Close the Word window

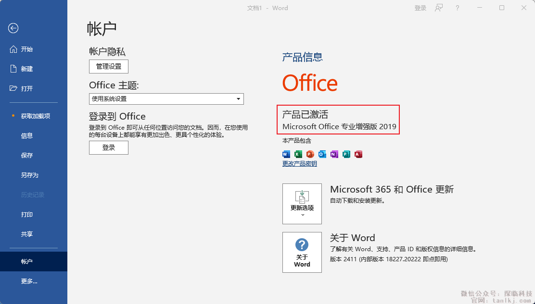click(x=524, y=8)
